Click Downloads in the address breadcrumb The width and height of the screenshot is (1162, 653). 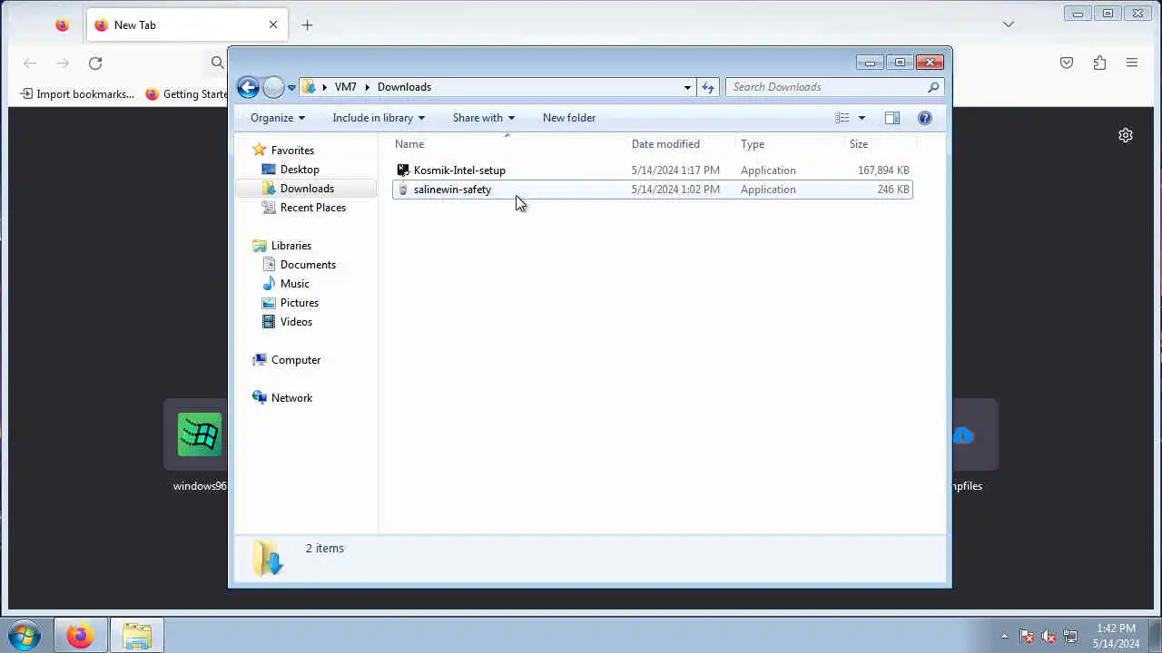[404, 87]
